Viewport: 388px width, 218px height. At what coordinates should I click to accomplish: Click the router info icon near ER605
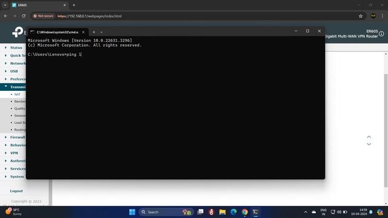(x=381, y=34)
